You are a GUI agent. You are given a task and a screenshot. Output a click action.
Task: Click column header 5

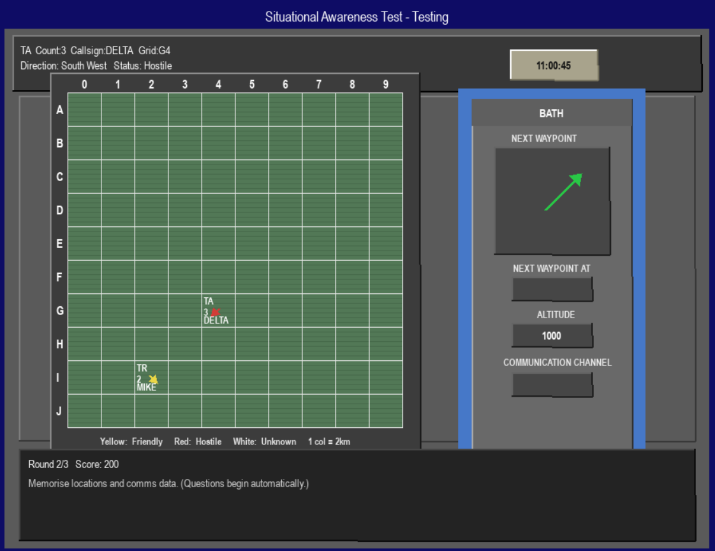252,84
